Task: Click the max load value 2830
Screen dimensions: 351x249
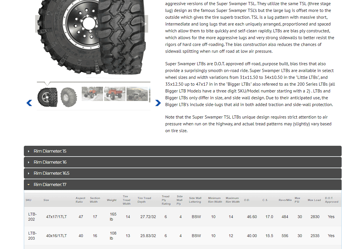Action: 315,217
